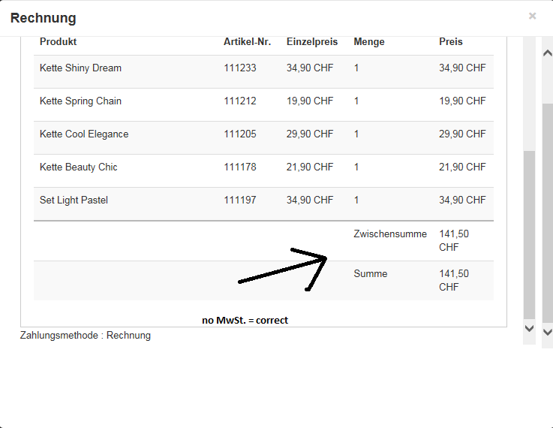Click the outer scrollbar up arrow

click(547, 53)
